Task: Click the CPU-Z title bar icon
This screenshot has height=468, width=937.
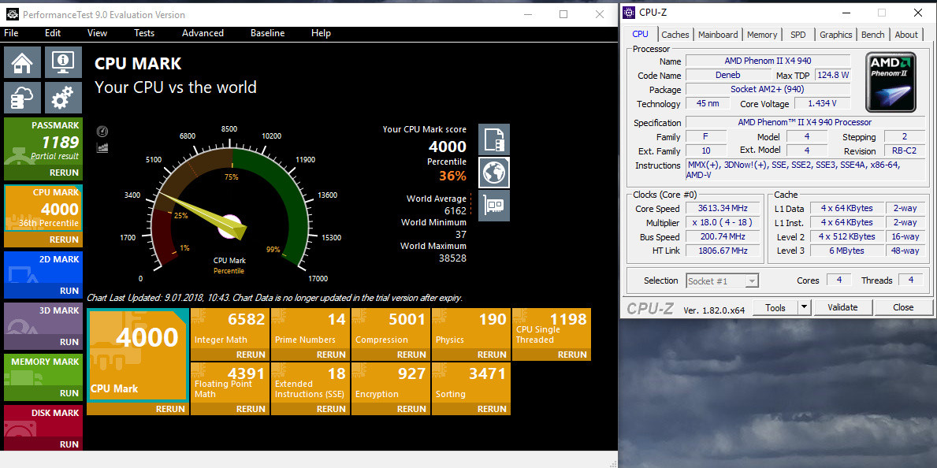Action: [x=629, y=12]
